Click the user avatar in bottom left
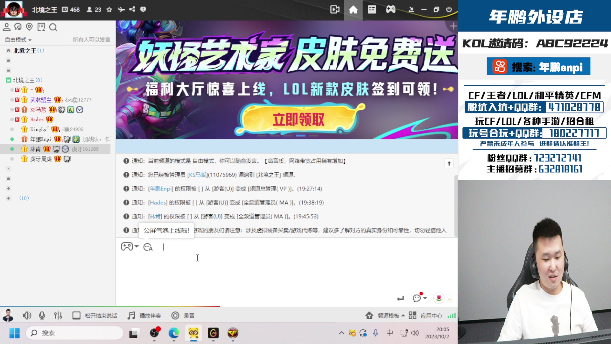The width and height of the screenshot is (611, 344). [x=8, y=316]
